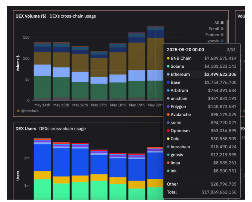252x202 pixels.
Task: Click the Users y-axis title
Action: tap(18, 176)
